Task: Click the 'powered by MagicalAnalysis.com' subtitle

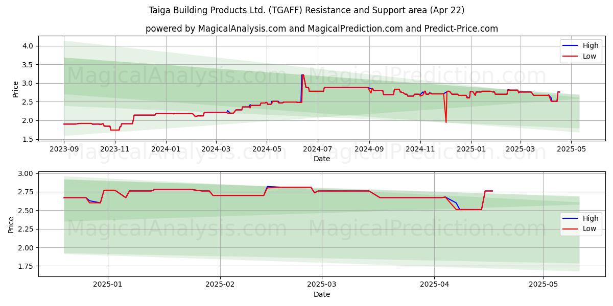Action: [321, 29]
